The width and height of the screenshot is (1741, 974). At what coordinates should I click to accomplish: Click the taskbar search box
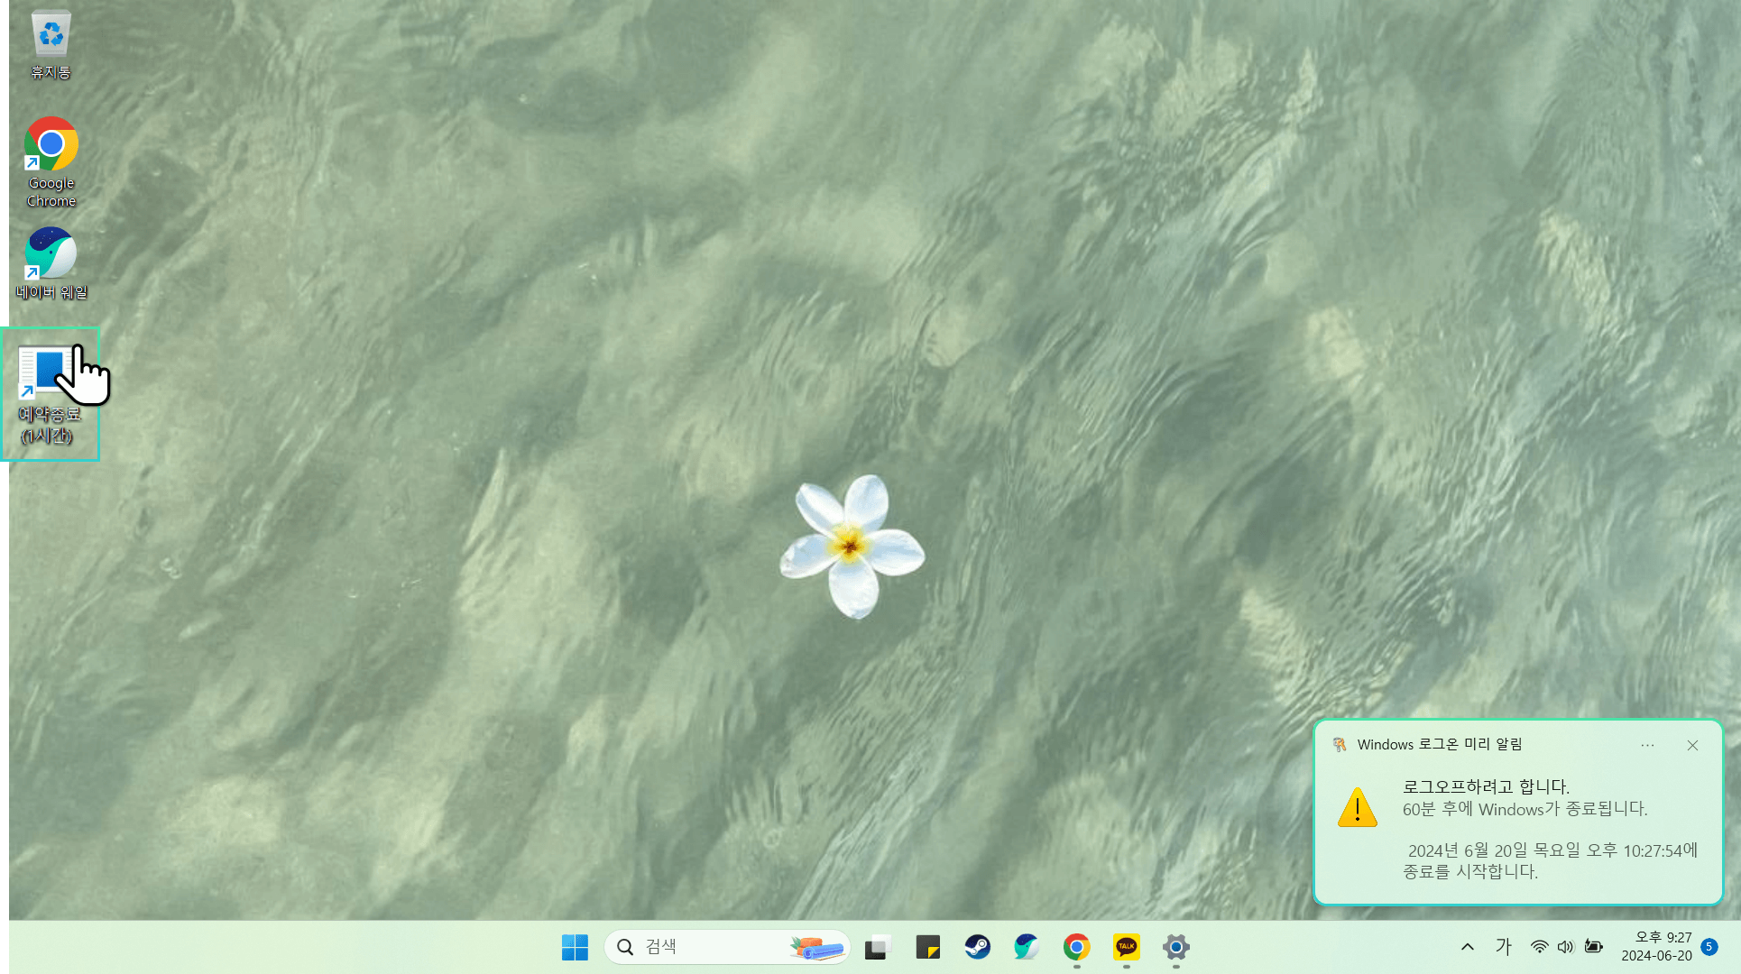tap(713, 947)
